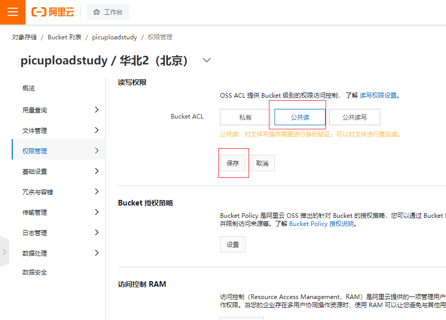Set Bucket ACL to 公共读
Screen dimensions: 446x320
300,117
